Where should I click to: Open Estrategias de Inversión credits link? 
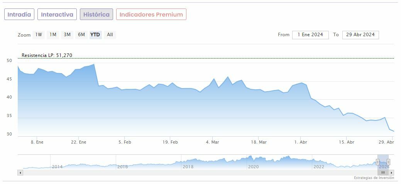pyautogui.click(x=374, y=178)
